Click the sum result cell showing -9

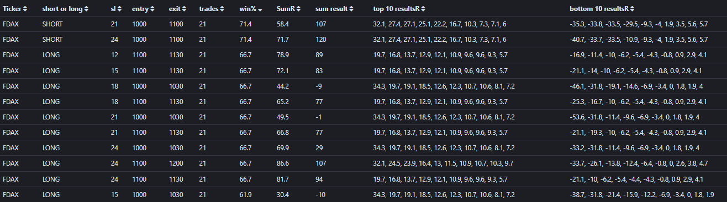tap(319, 86)
